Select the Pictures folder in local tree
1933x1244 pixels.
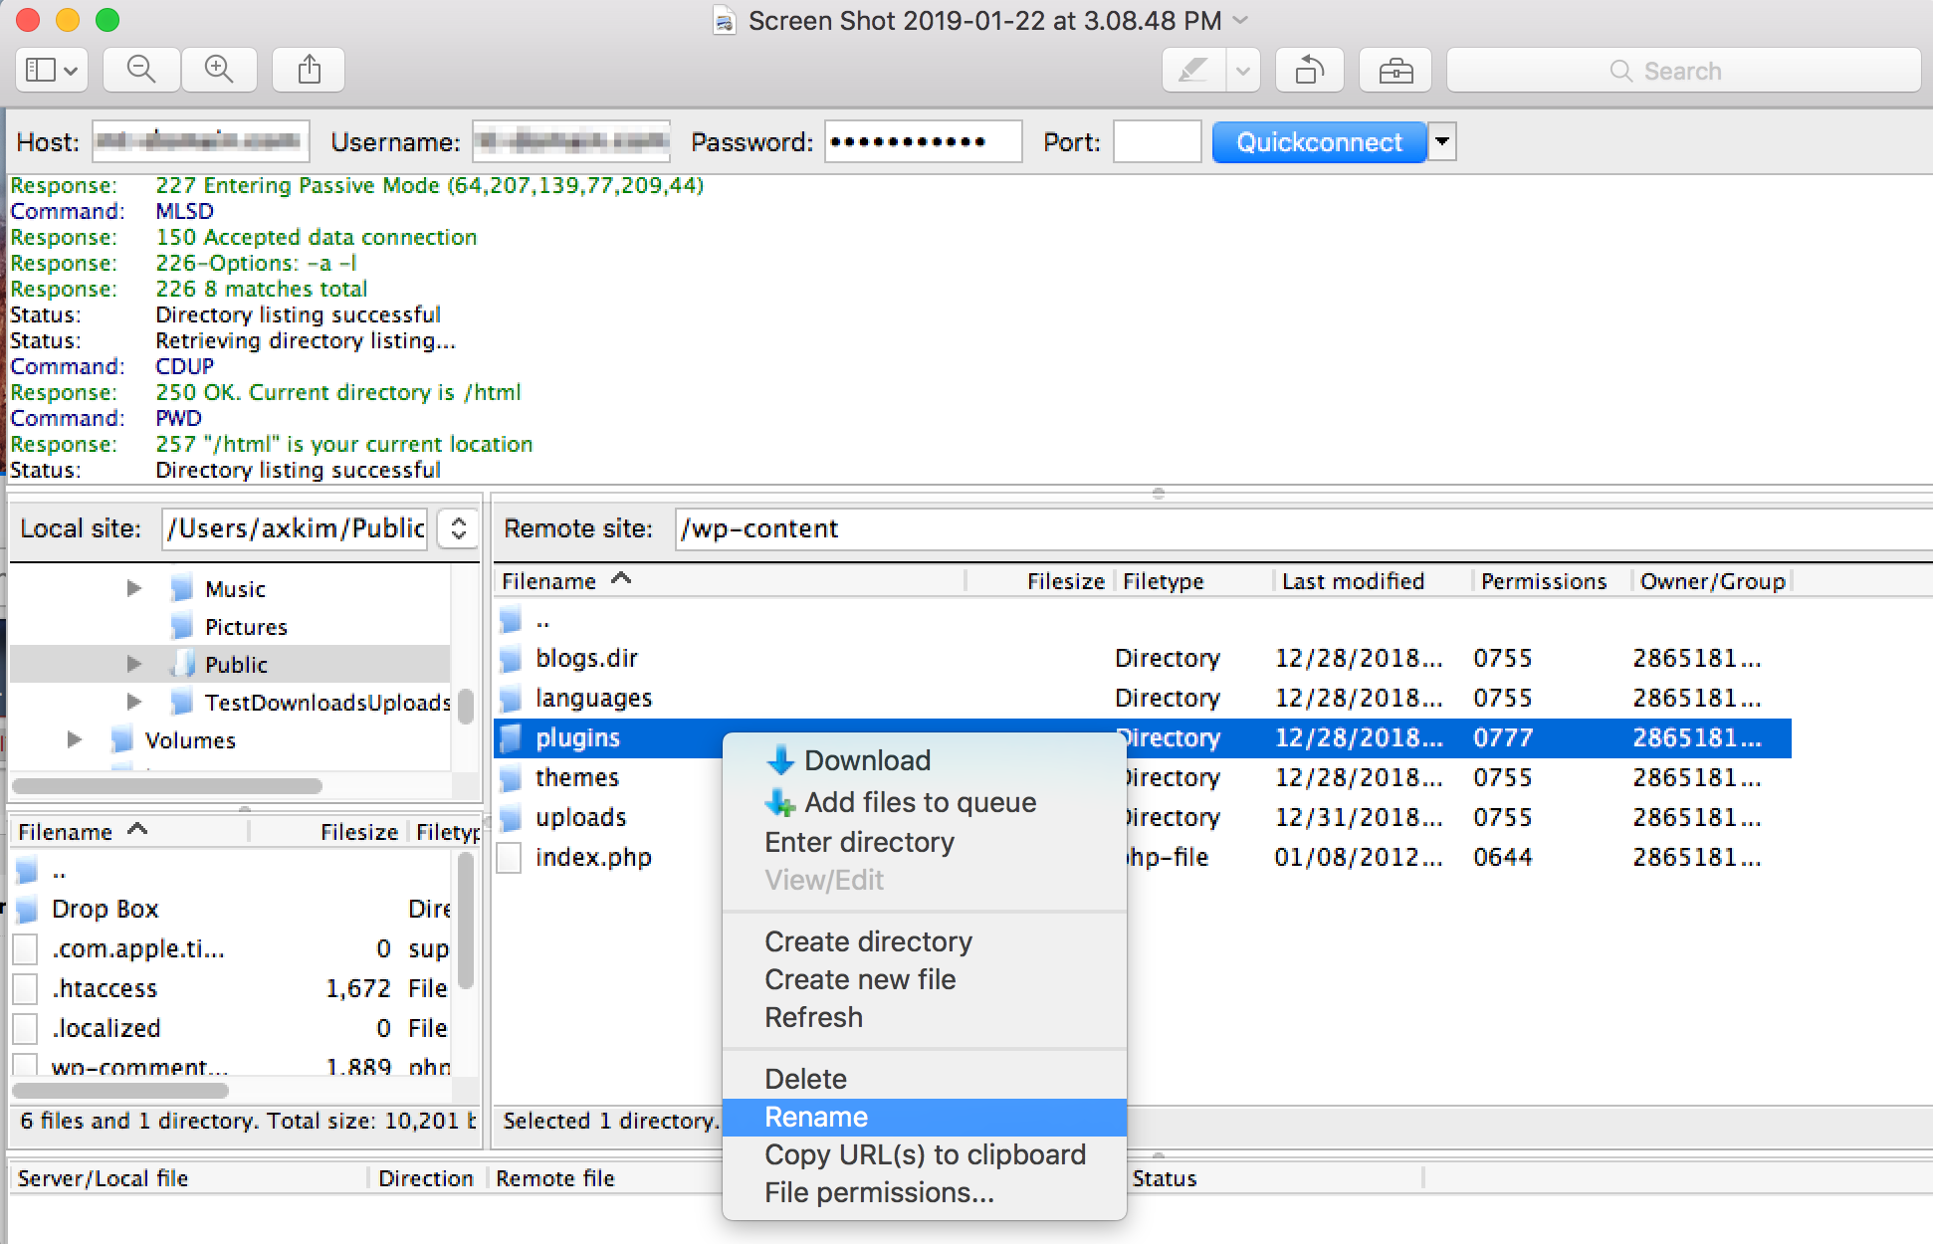point(246,627)
